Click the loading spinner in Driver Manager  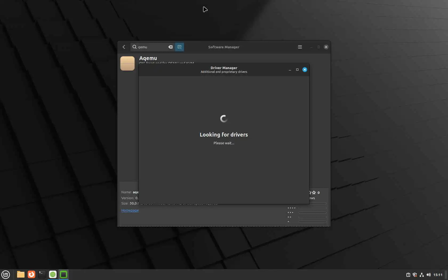coord(224,119)
